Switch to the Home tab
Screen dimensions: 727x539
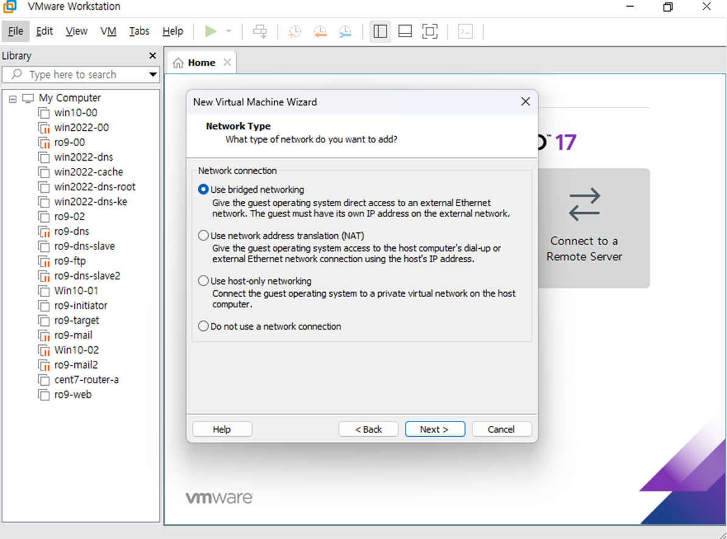click(202, 63)
